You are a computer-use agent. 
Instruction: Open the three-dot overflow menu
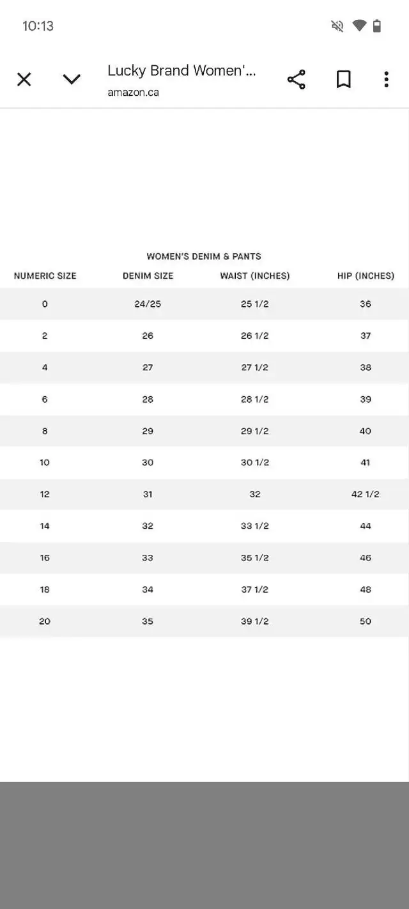click(386, 79)
